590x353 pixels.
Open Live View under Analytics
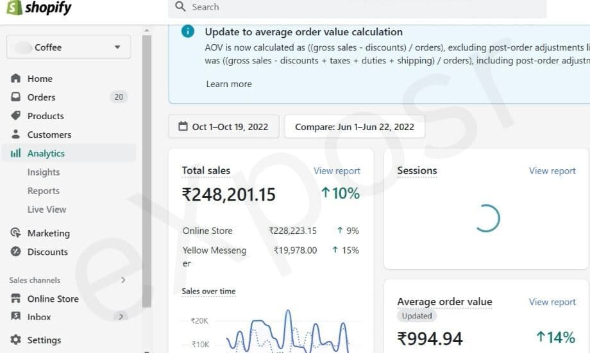click(x=47, y=209)
